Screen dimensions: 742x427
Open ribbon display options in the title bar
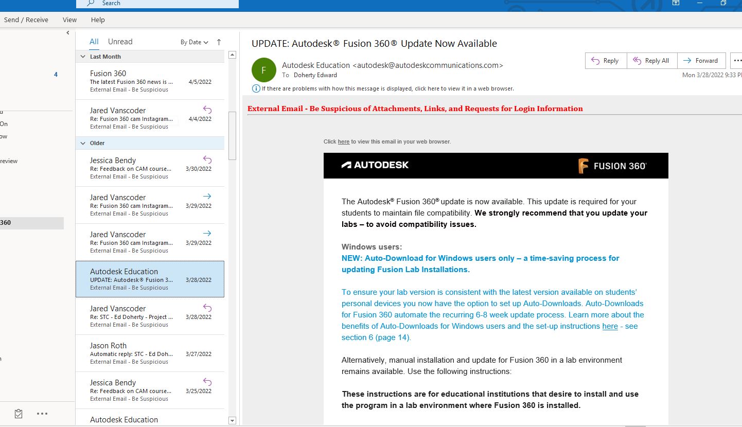(x=676, y=3)
